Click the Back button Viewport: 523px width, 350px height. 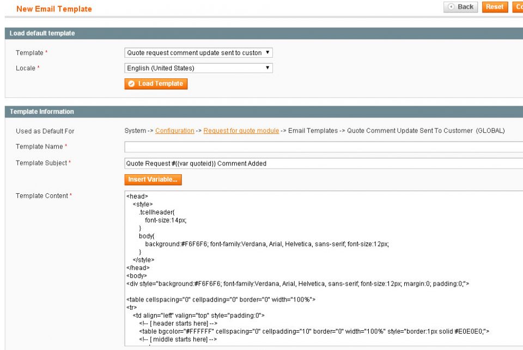click(461, 7)
